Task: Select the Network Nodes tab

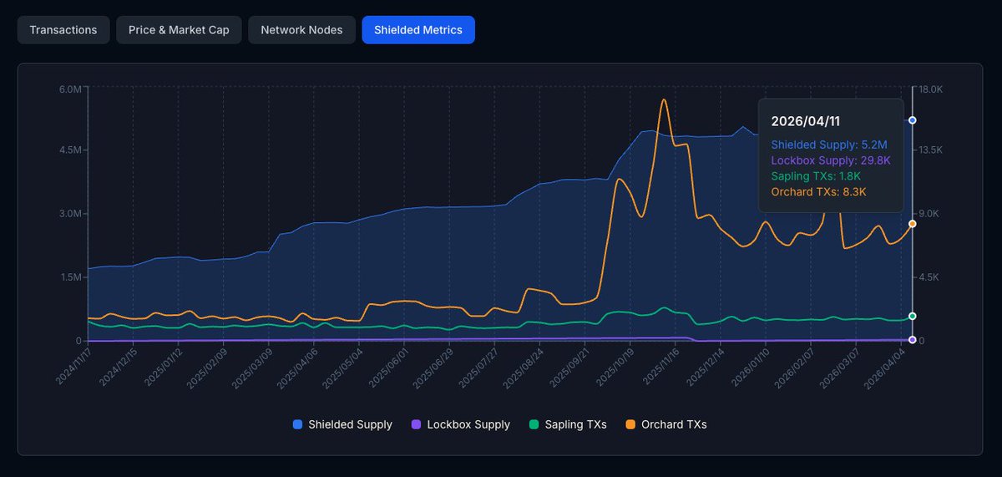Action: [x=301, y=30]
